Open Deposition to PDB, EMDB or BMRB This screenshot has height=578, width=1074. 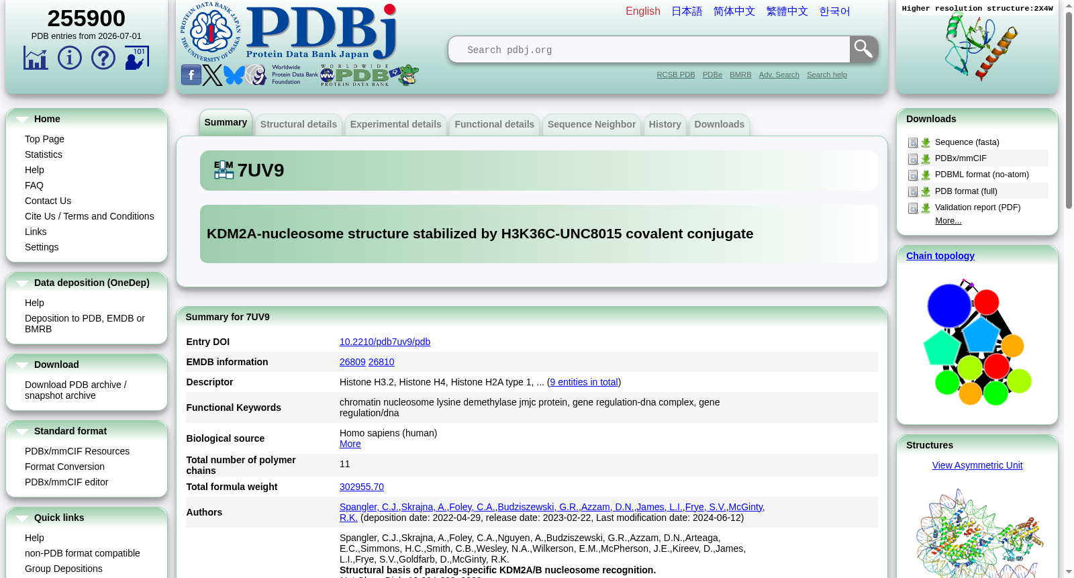85,324
